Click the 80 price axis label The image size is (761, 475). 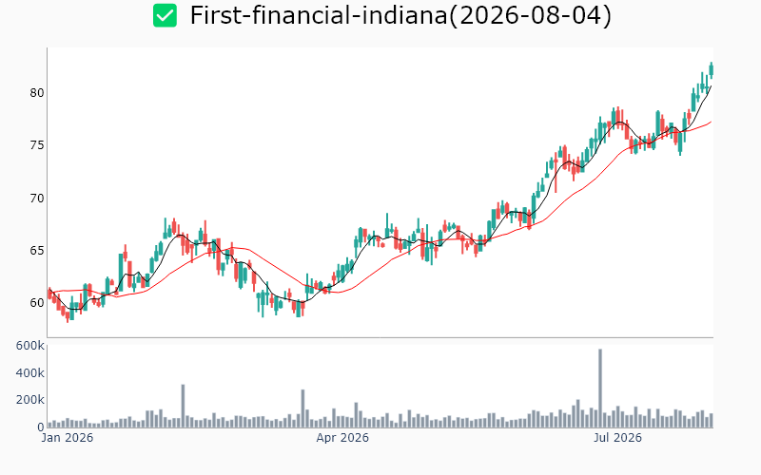[37, 93]
